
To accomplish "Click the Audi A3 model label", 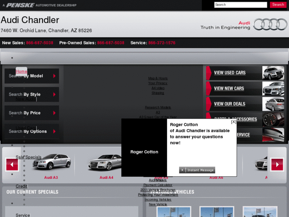I will coord(51,178).
